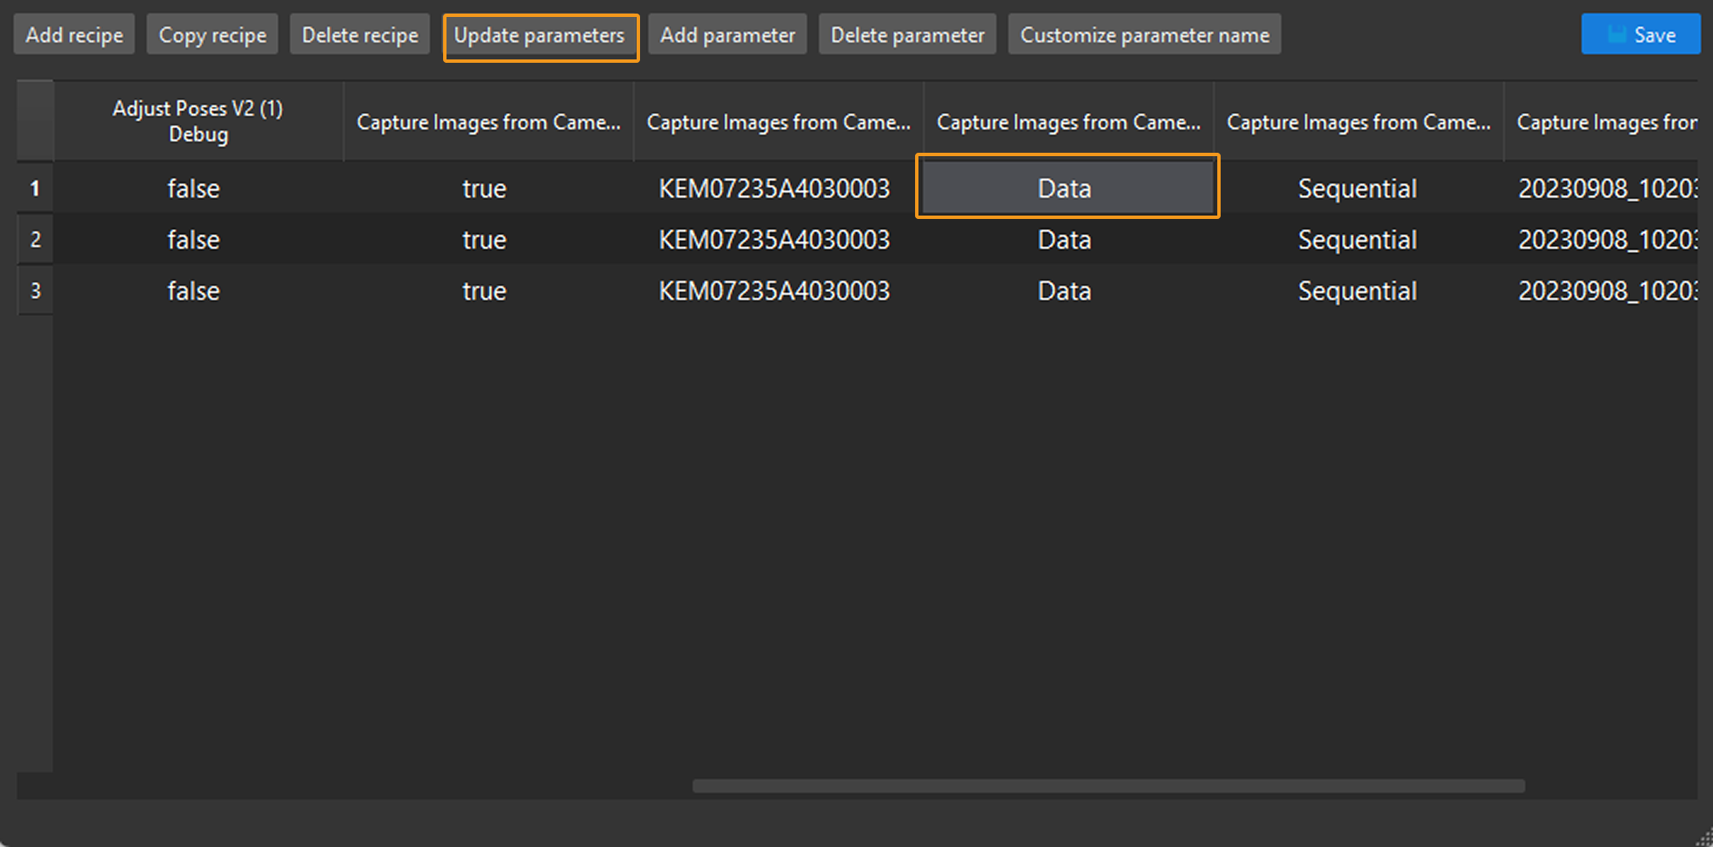Viewport: 1713px width, 847px height.
Task: Click the Delete recipe button
Action: [360, 34]
